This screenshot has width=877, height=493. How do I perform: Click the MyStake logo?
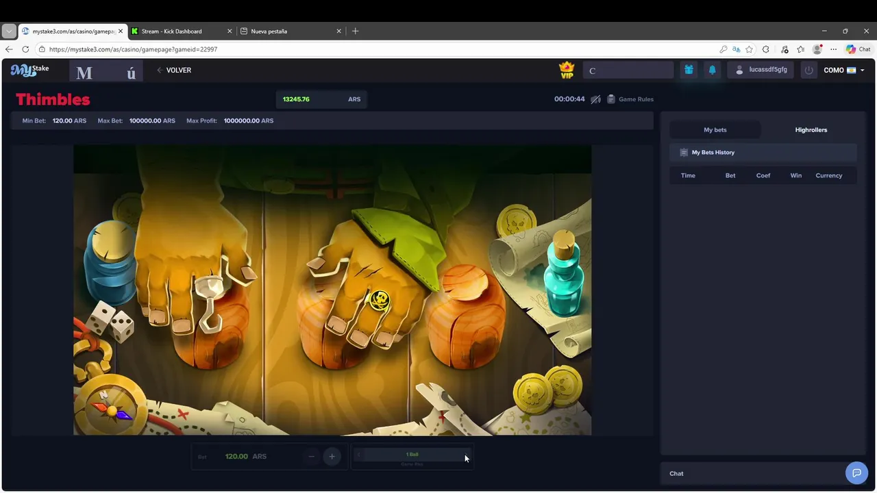pos(29,70)
